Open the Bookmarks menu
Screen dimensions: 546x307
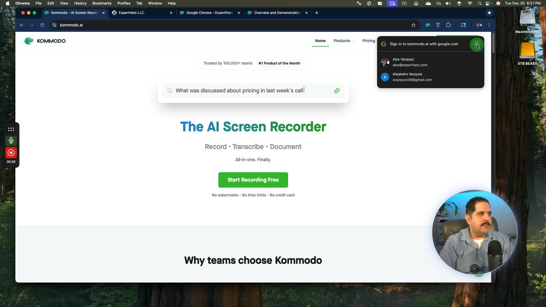tap(102, 3)
